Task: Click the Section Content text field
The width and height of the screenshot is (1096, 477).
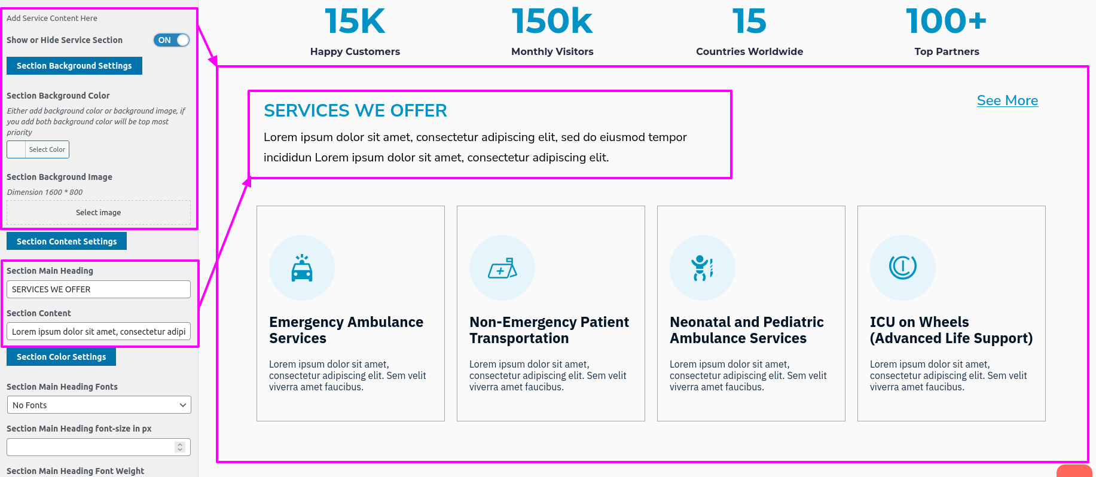Action: (x=99, y=331)
